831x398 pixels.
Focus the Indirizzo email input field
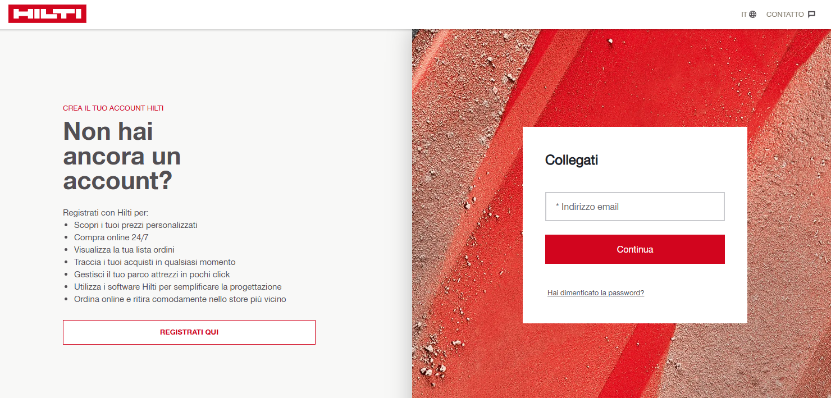634,207
